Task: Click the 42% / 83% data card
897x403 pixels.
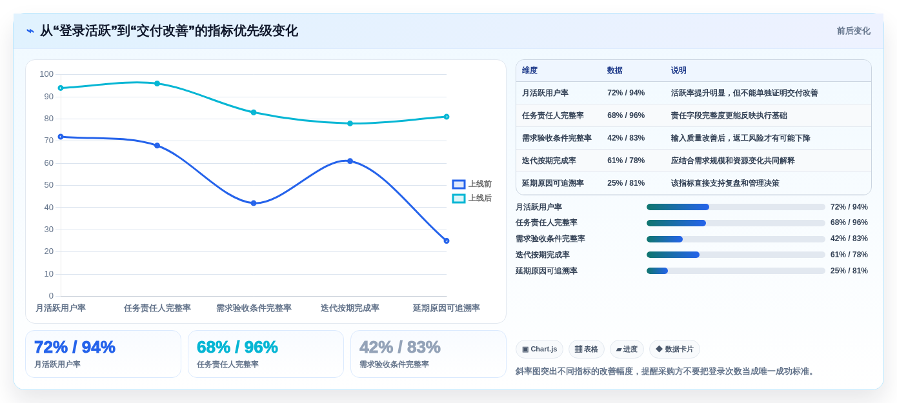Action: pyautogui.click(x=428, y=354)
